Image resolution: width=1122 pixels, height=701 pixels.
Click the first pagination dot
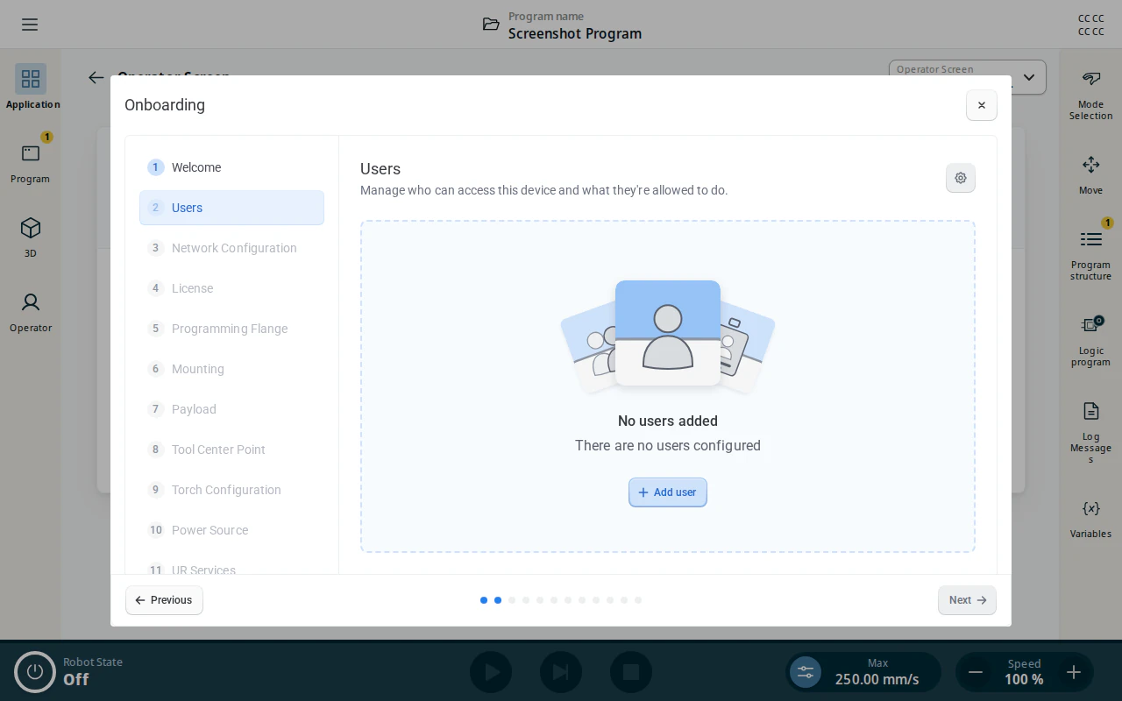tap(484, 600)
